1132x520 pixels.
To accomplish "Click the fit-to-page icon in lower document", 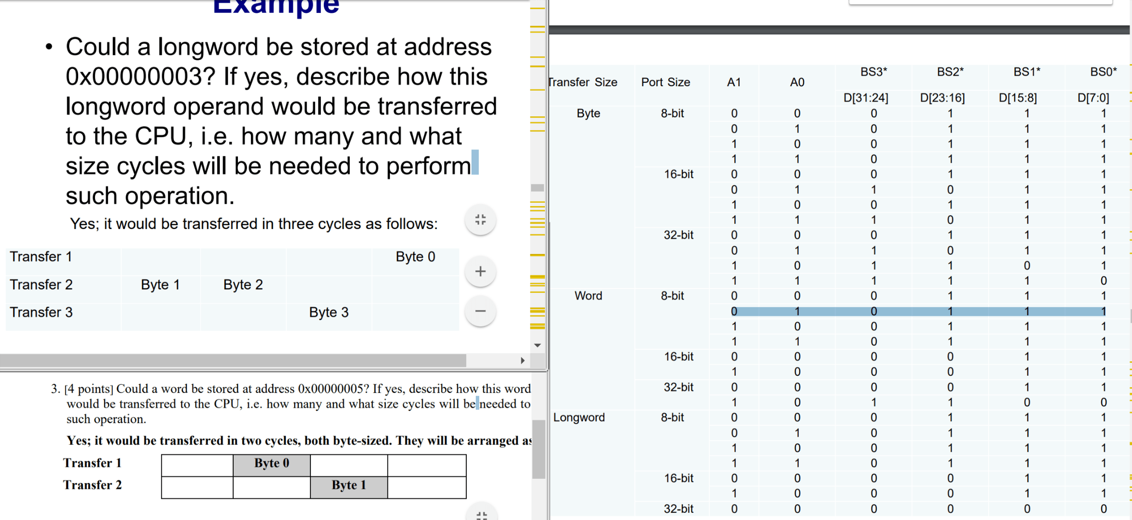I will 482,513.
